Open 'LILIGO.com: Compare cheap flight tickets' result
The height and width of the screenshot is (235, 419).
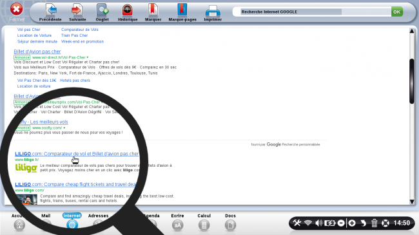tap(75, 184)
